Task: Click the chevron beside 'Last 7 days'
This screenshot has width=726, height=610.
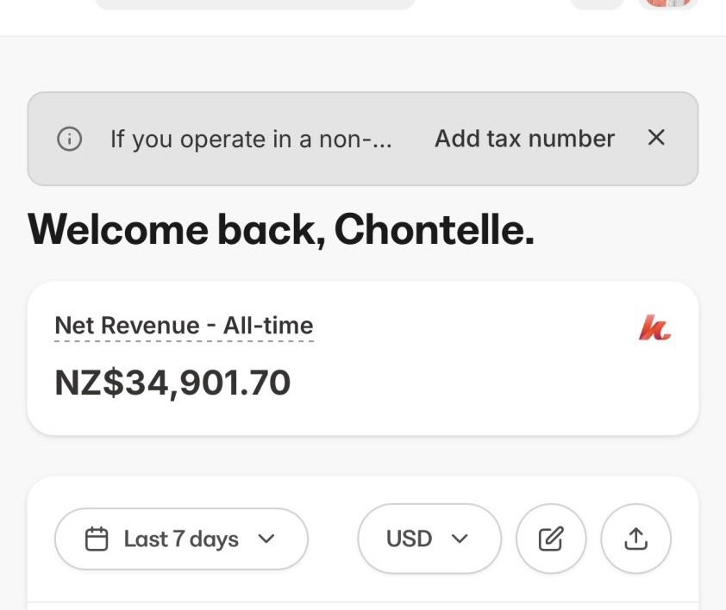Action: [266, 539]
